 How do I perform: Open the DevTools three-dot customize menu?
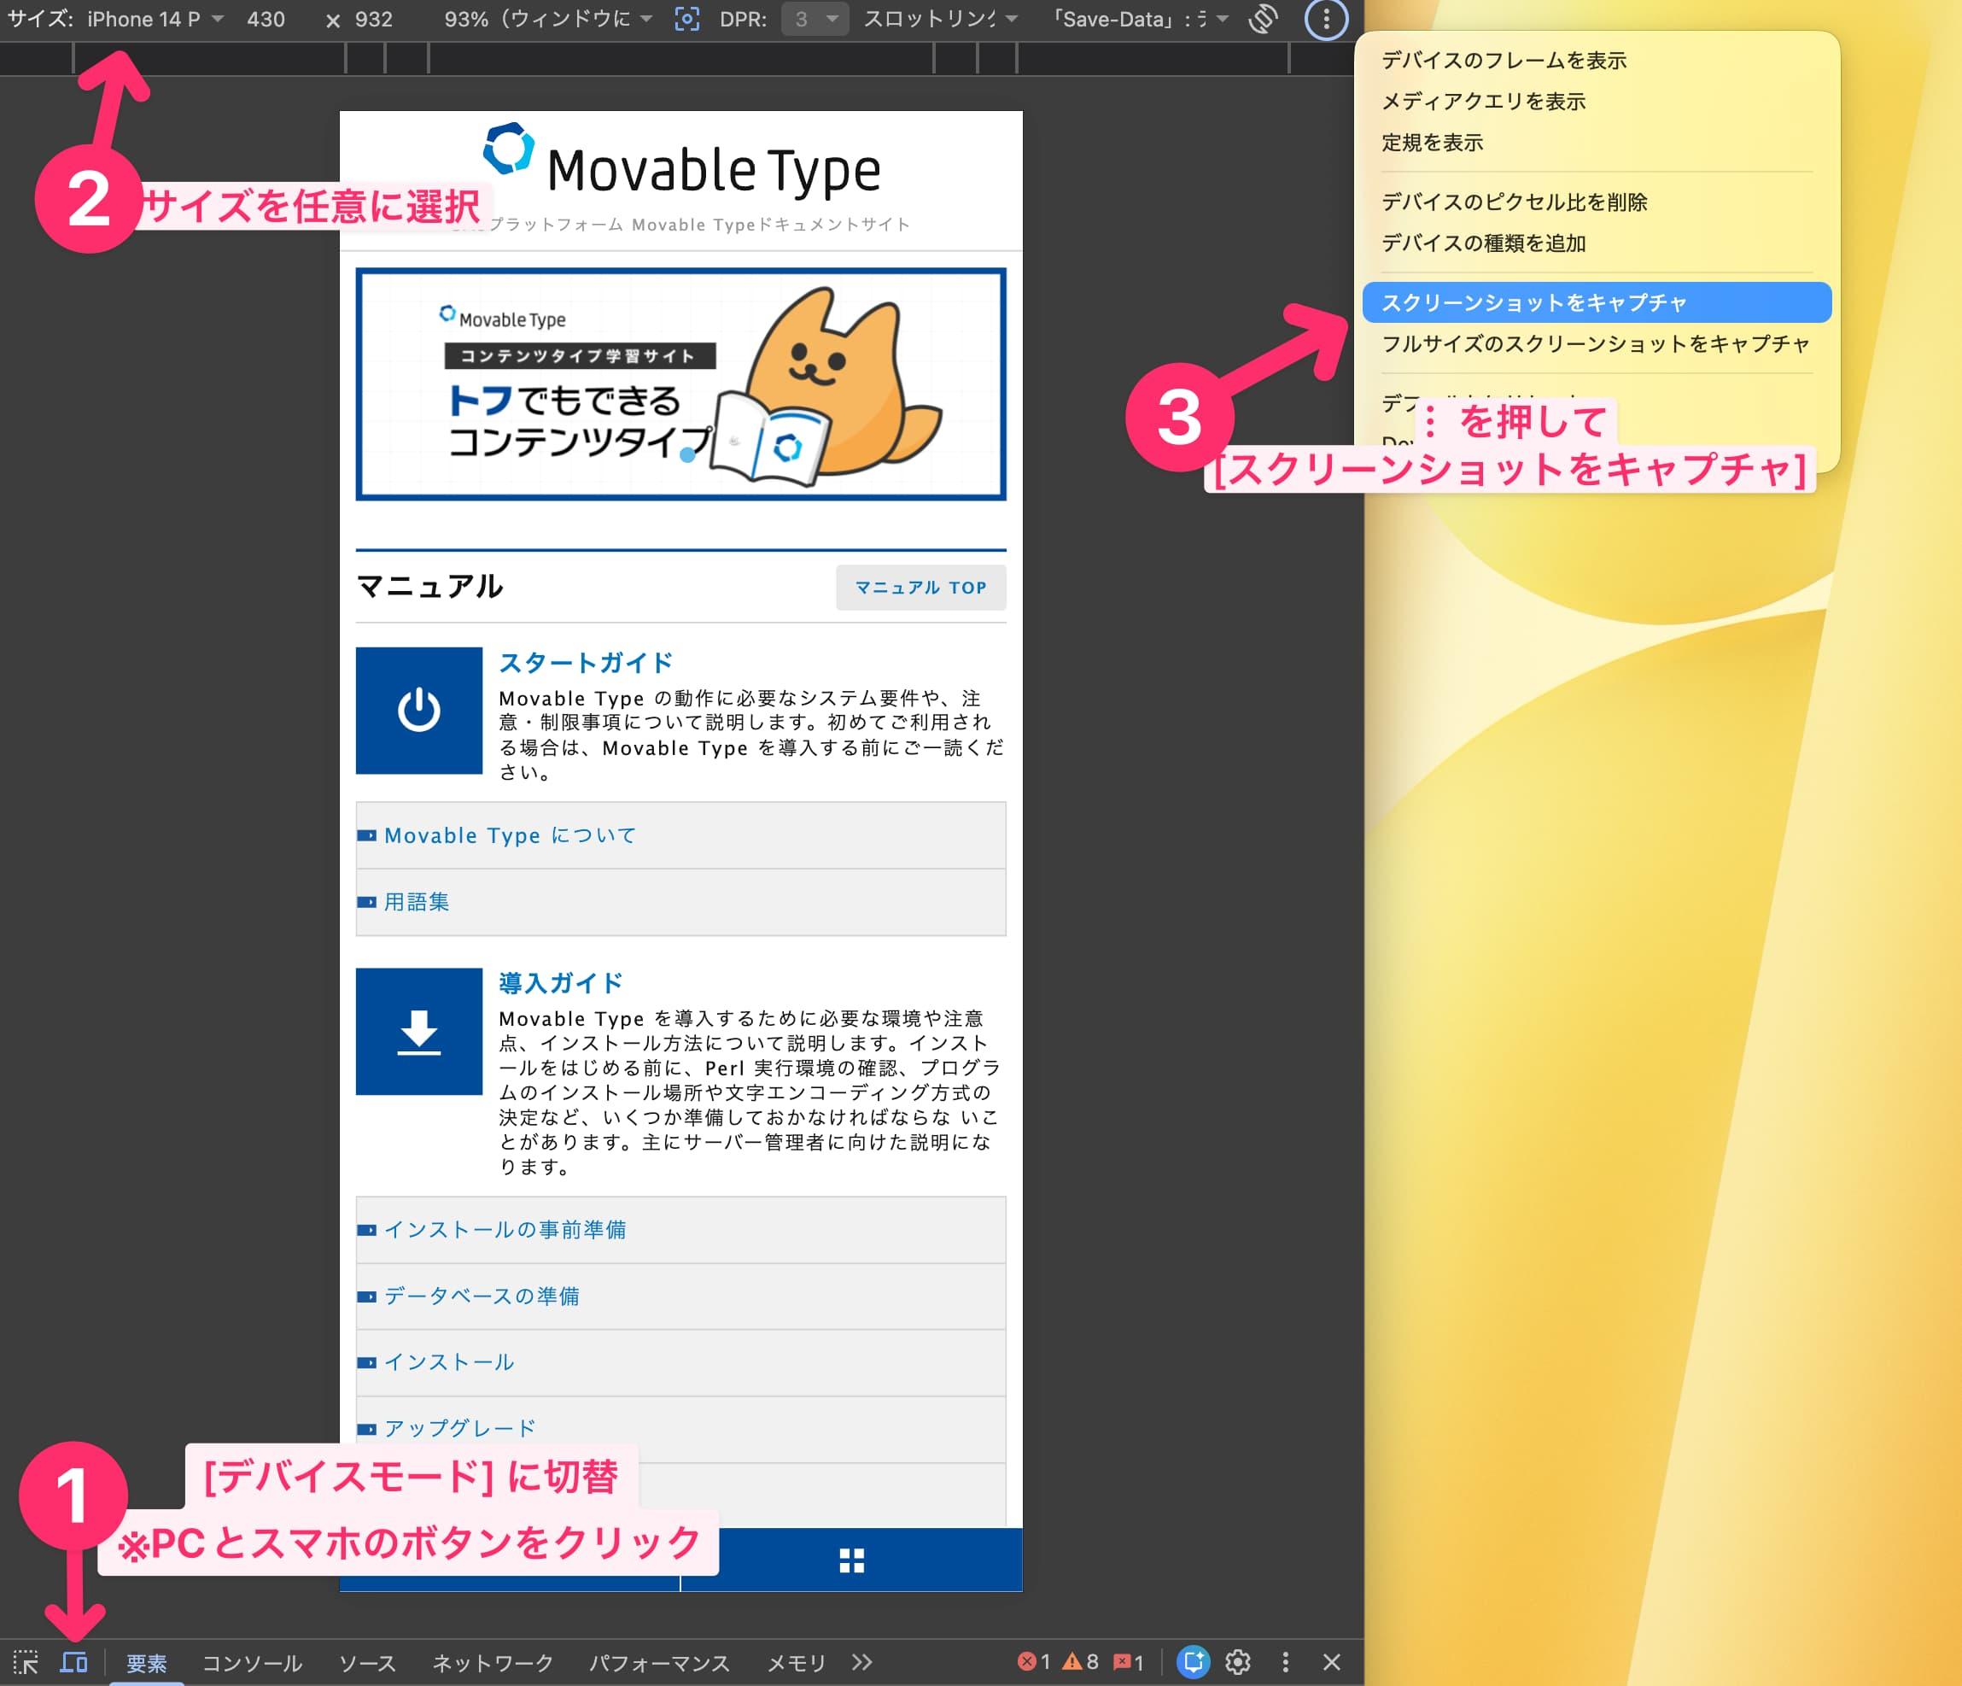pos(1285,1662)
